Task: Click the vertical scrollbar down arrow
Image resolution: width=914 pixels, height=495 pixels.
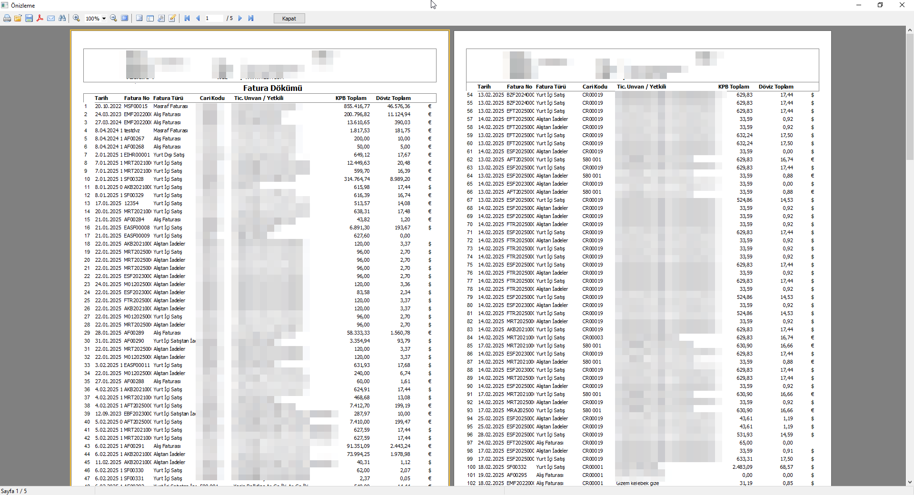Action: [x=910, y=482]
